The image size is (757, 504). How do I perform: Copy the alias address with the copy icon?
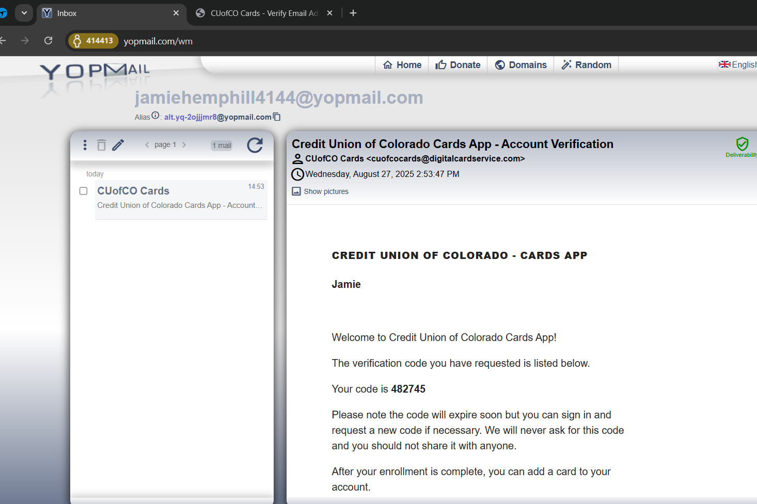277,117
